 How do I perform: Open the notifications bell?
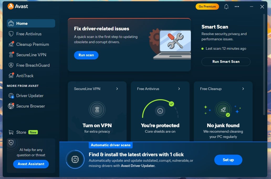226,7
